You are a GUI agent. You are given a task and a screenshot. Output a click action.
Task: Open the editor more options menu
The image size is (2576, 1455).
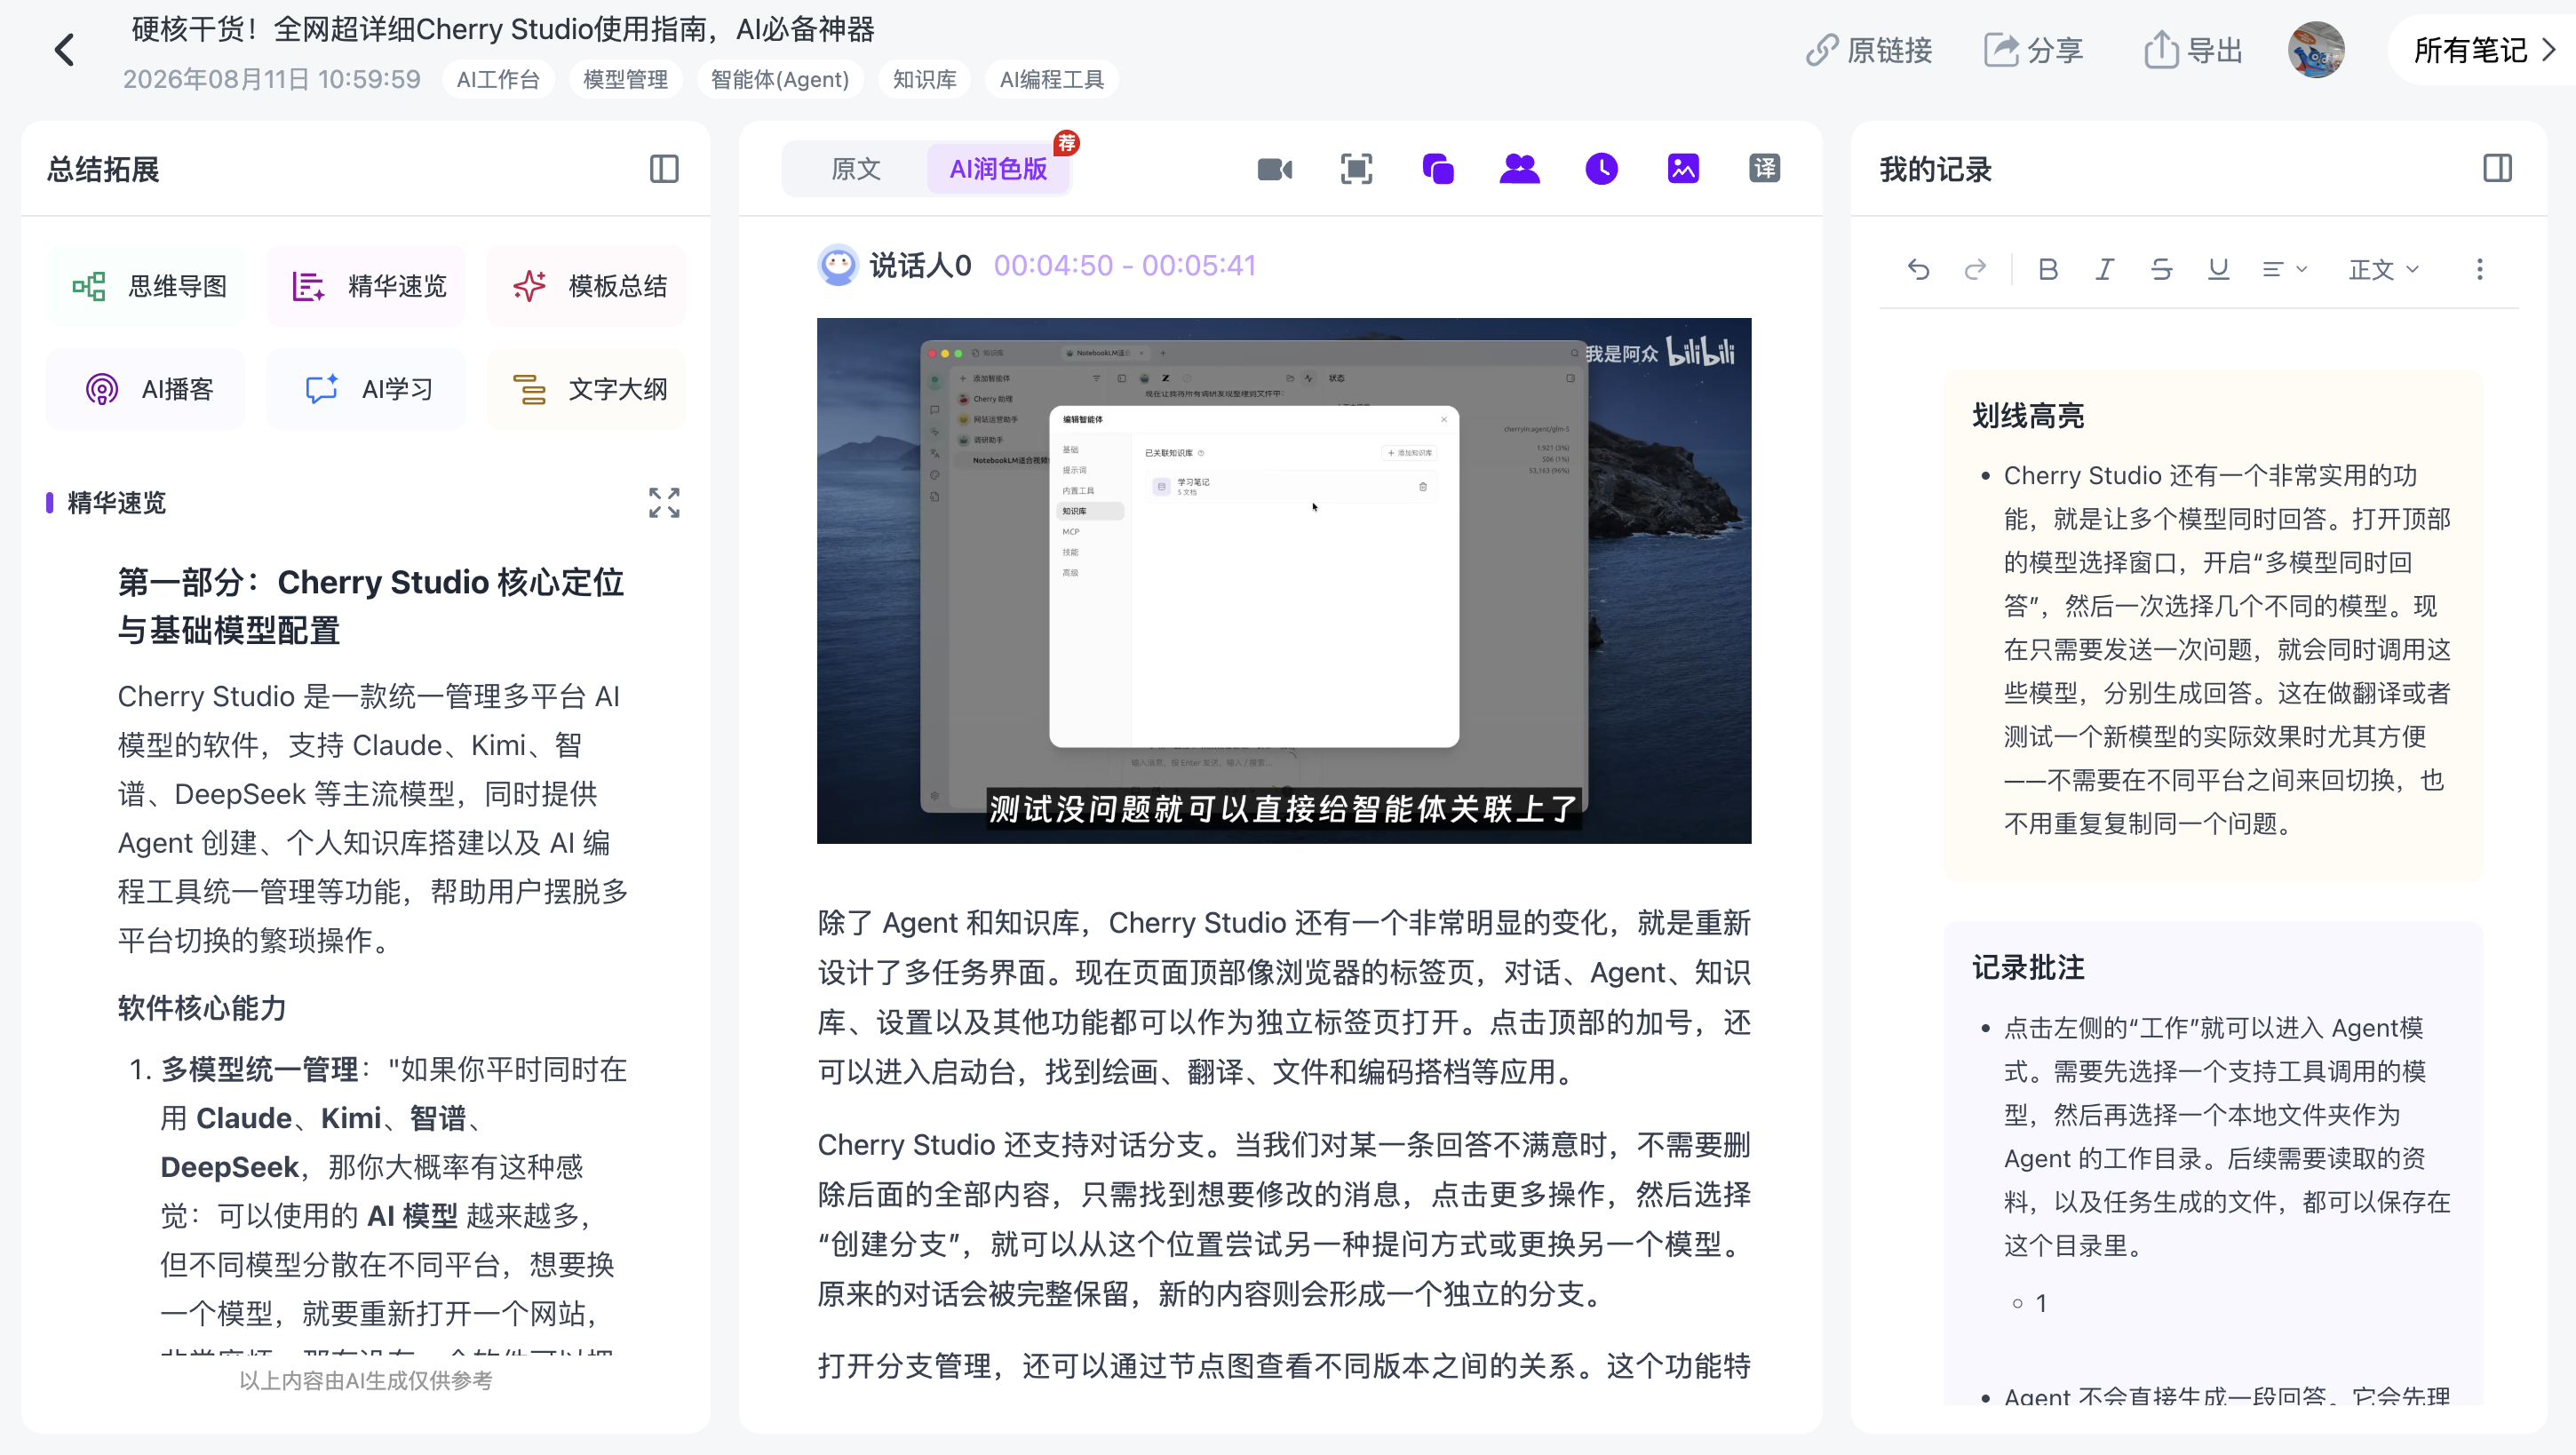coord(2480,270)
